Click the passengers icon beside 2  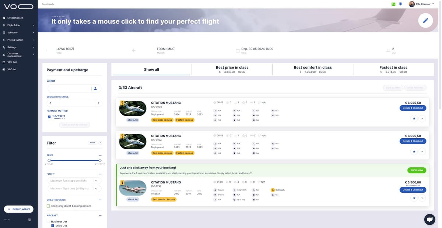pyautogui.click(x=388, y=50)
